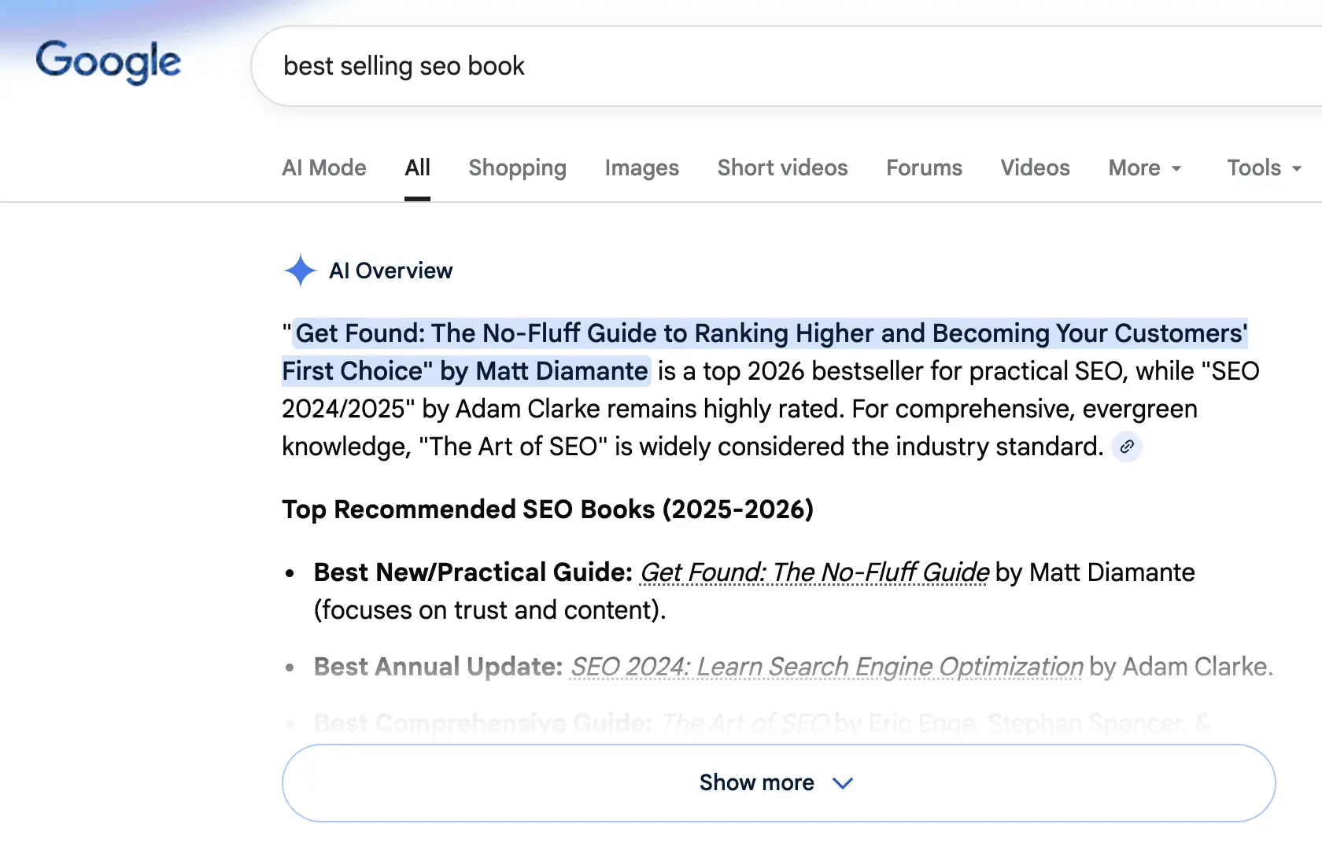The height and width of the screenshot is (846, 1322).
Task: Switch to the Forums tab
Action: pos(924,167)
